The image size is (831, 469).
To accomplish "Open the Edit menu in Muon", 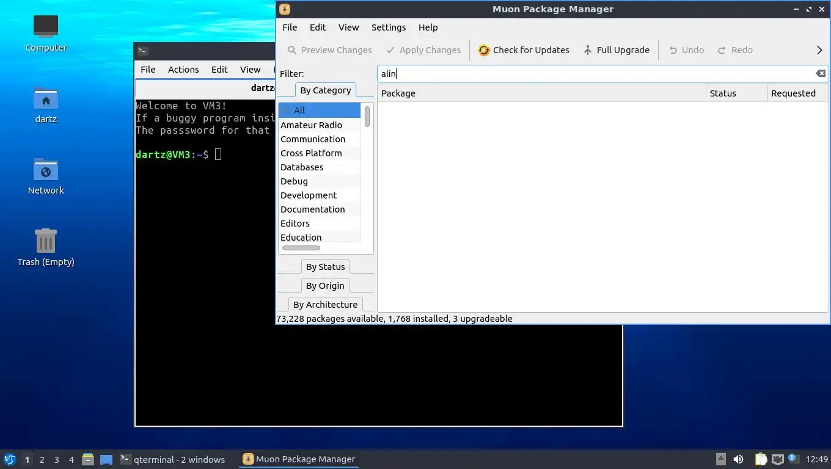I will pos(318,27).
